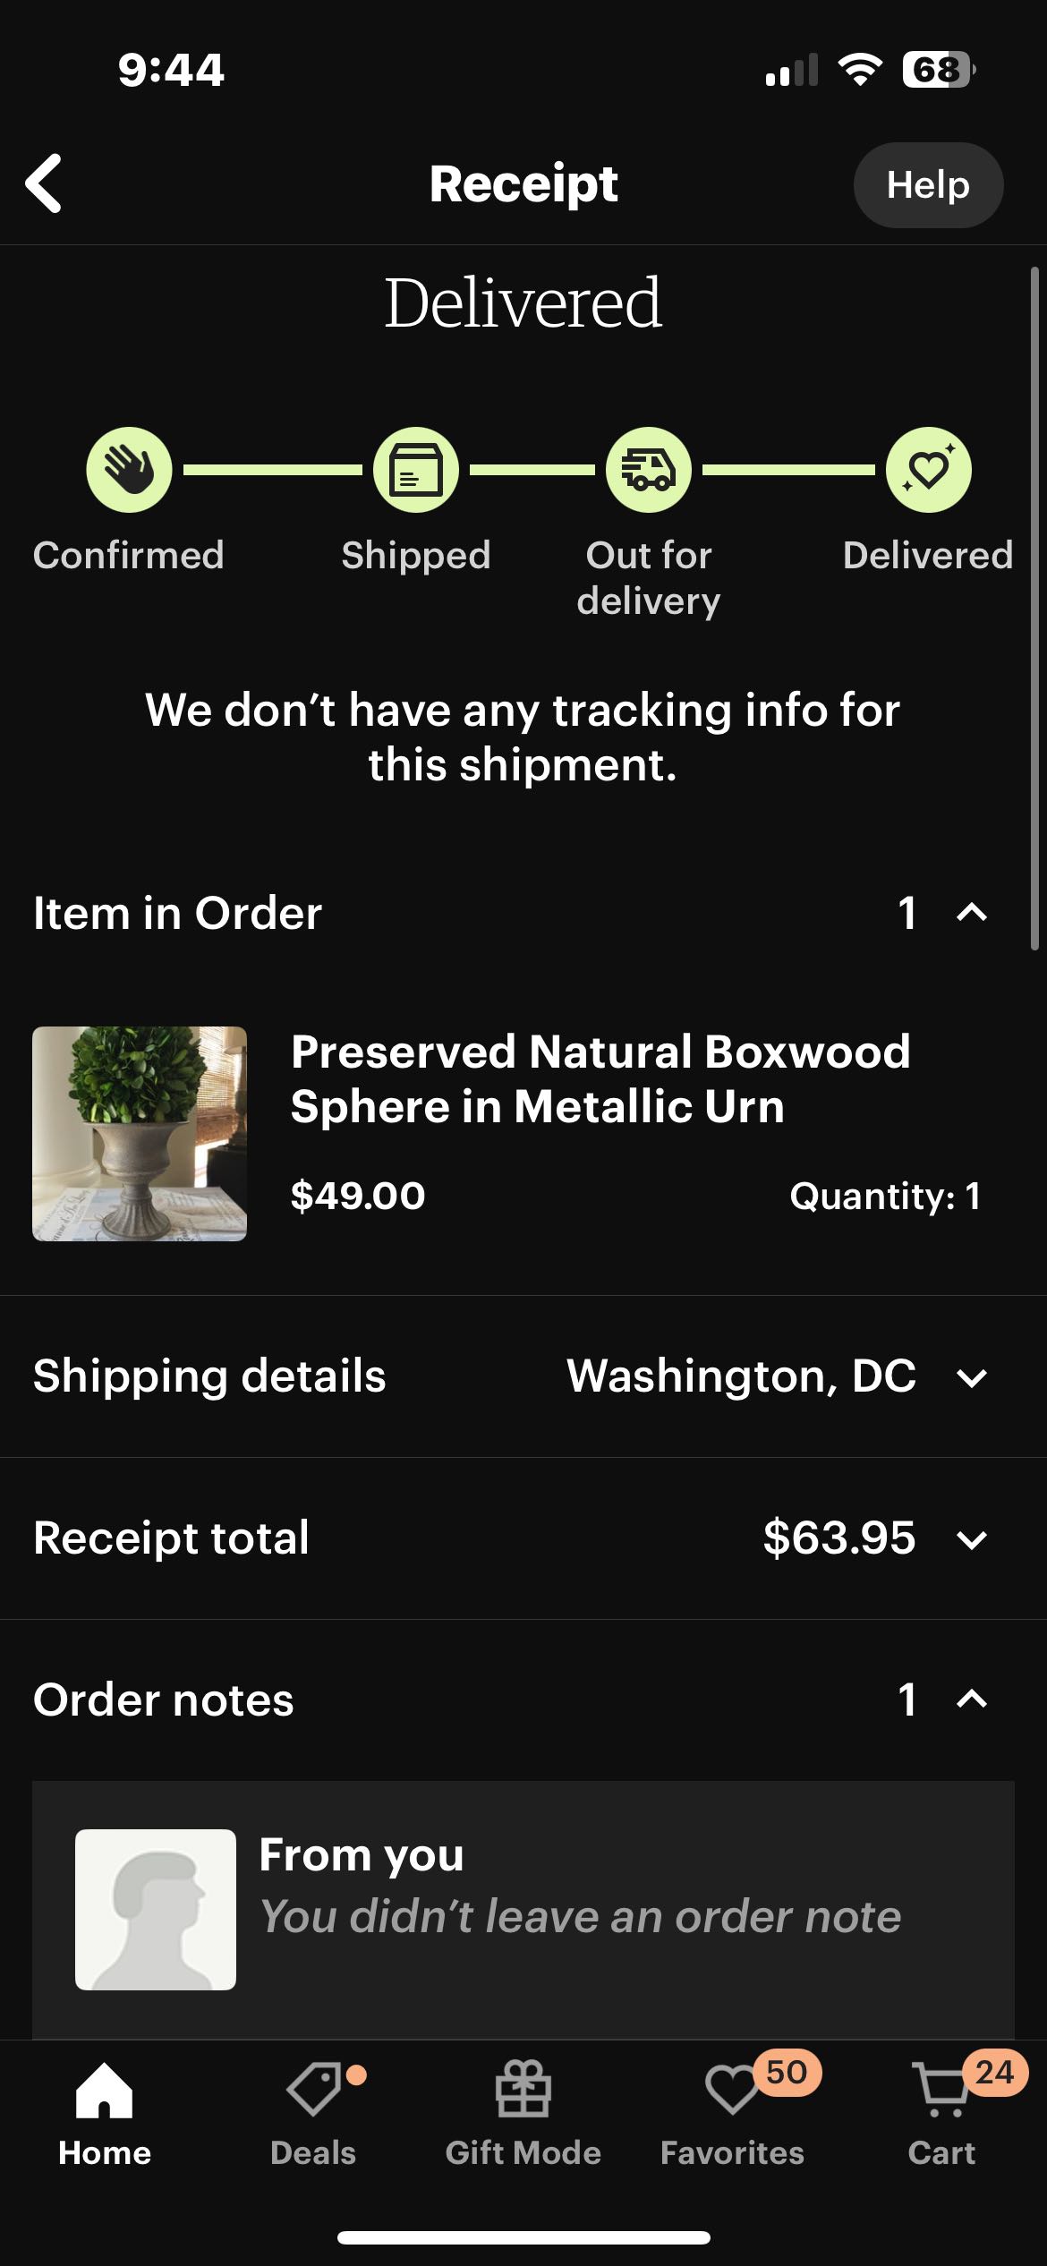The width and height of the screenshot is (1047, 2266).
Task: Open the Favorites heart icon
Action: [732, 2090]
